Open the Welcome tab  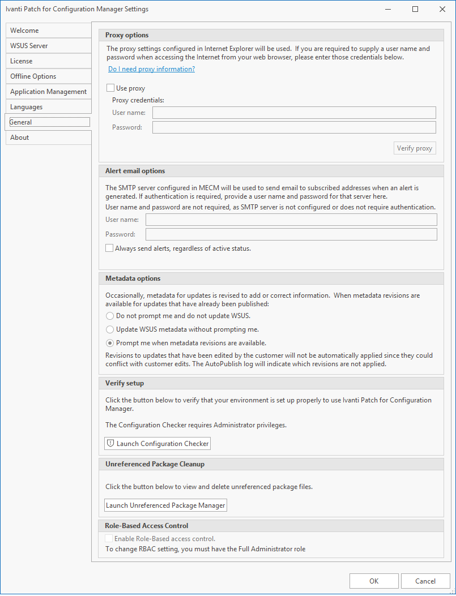[48, 31]
